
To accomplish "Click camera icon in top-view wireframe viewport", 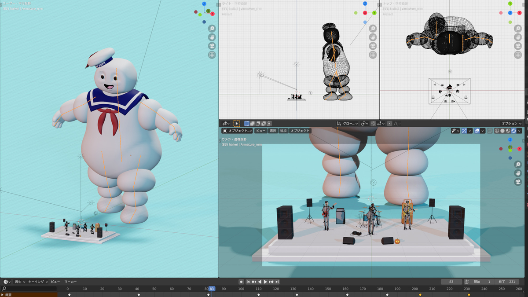I will click(518, 46).
